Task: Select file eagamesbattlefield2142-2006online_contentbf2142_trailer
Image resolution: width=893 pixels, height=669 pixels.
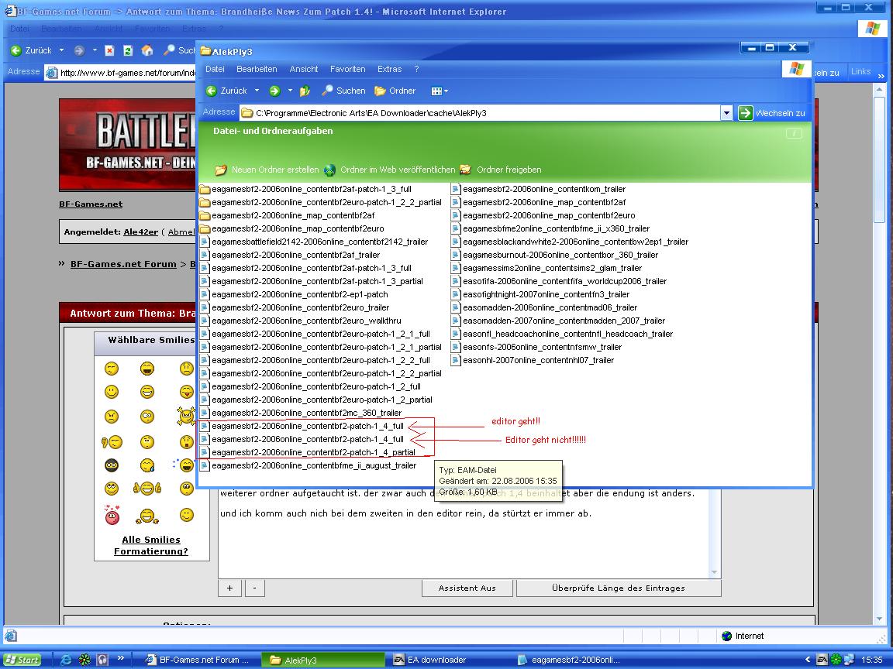Action: pos(314,242)
